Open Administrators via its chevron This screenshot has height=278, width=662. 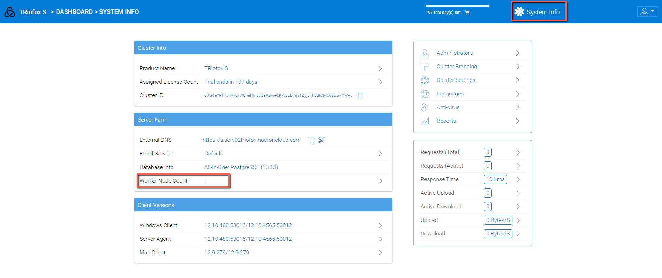518,53
